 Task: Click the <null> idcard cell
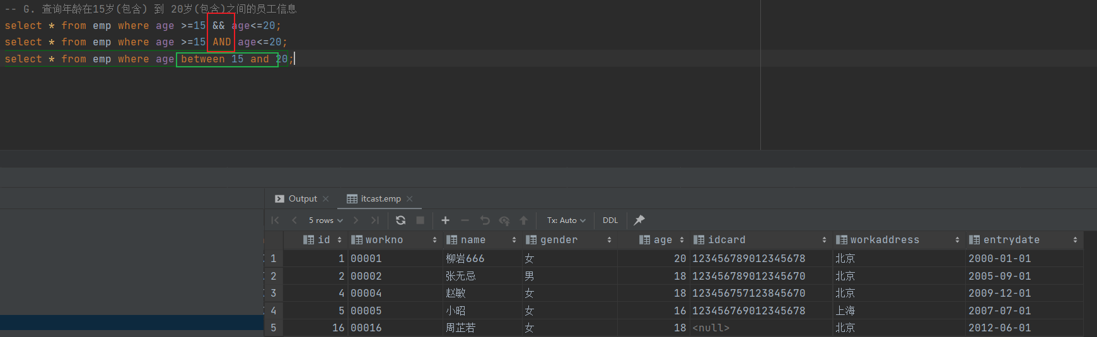[761, 328]
